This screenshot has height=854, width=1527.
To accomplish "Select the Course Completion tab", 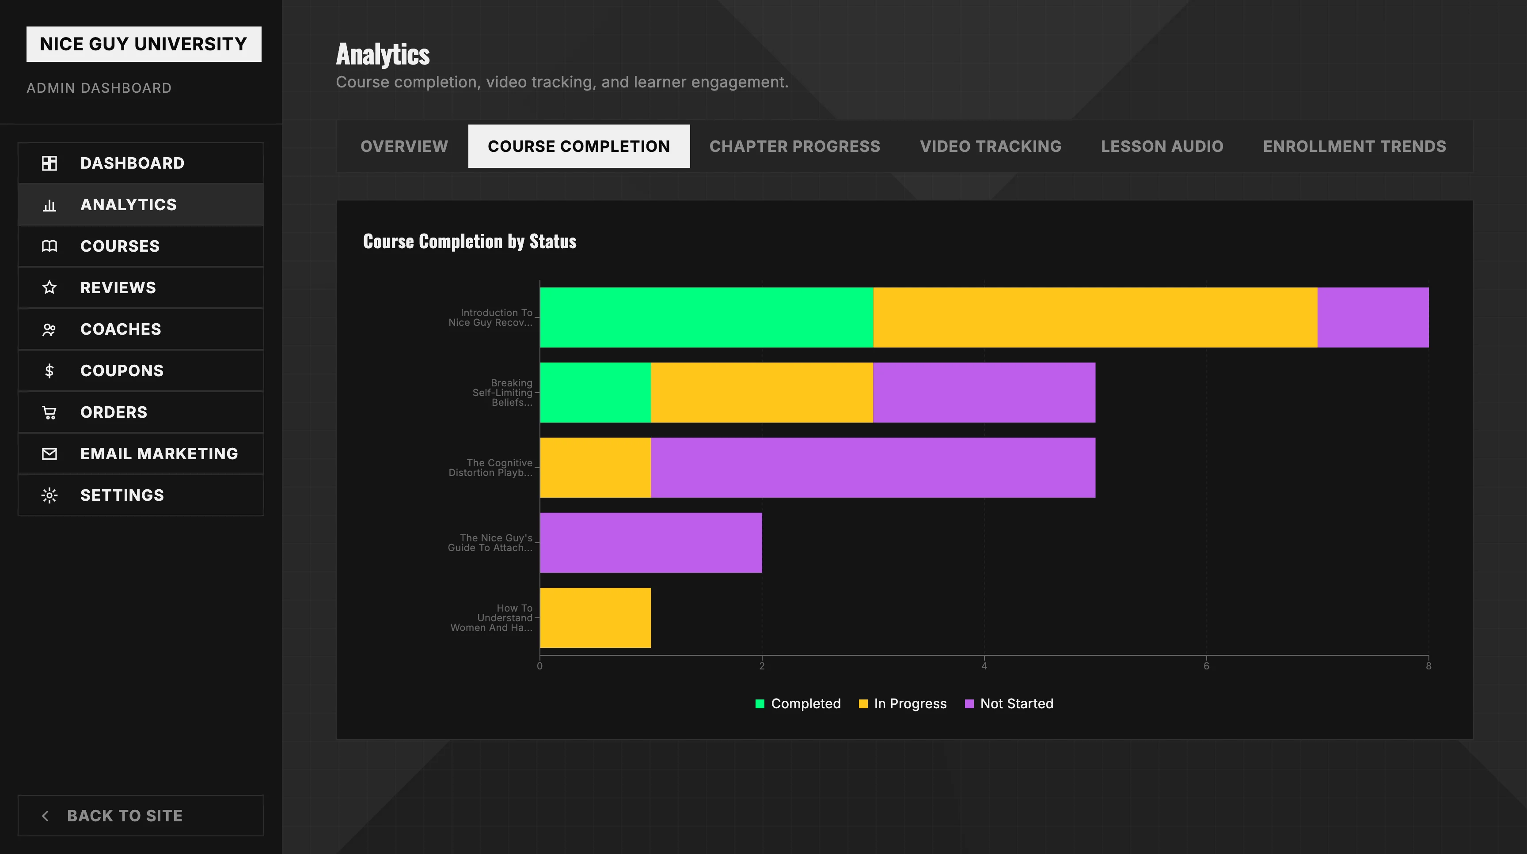I will tap(578, 146).
